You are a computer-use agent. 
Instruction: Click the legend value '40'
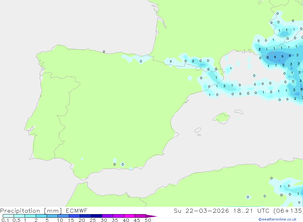(126, 220)
